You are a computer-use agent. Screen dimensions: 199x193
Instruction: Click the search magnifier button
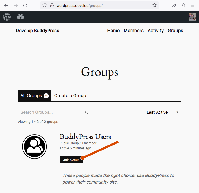(87, 112)
